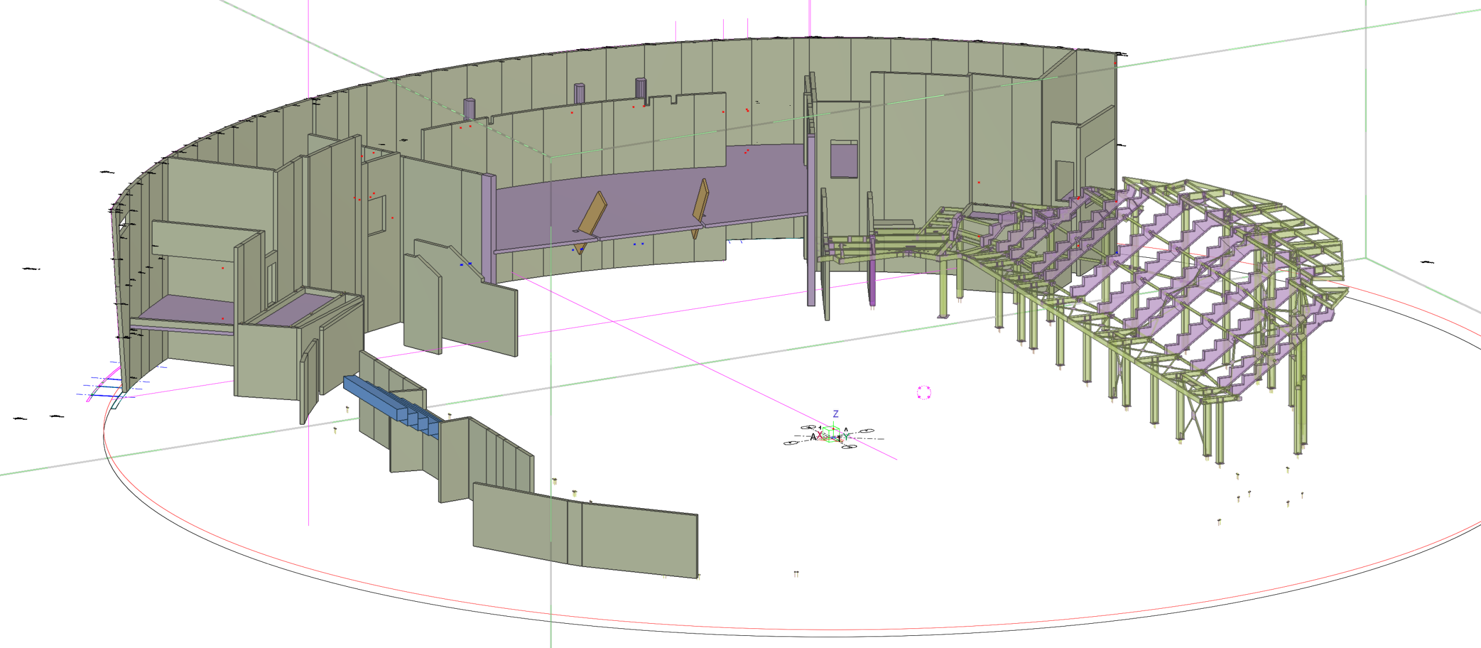Select the freestanding curved wall panel in front
Screen dimensions: 1481x648
pos(585,530)
